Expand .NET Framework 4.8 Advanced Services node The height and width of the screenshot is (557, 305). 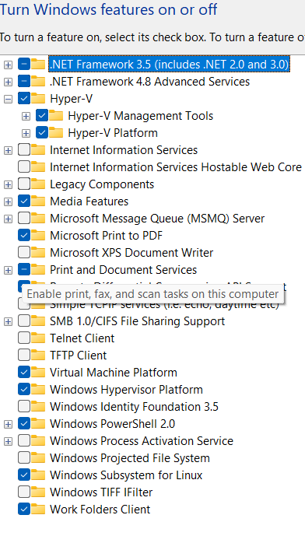coord(8,82)
